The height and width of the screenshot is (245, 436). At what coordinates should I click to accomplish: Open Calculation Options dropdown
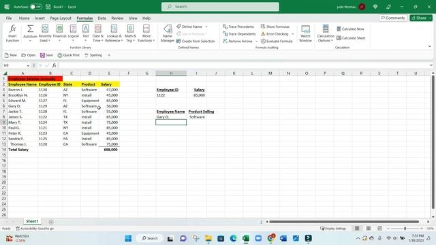click(326, 33)
